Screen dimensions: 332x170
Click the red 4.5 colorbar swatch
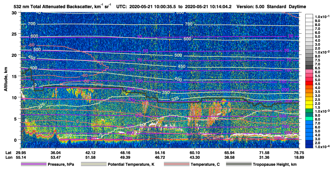(x=309, y=84)
